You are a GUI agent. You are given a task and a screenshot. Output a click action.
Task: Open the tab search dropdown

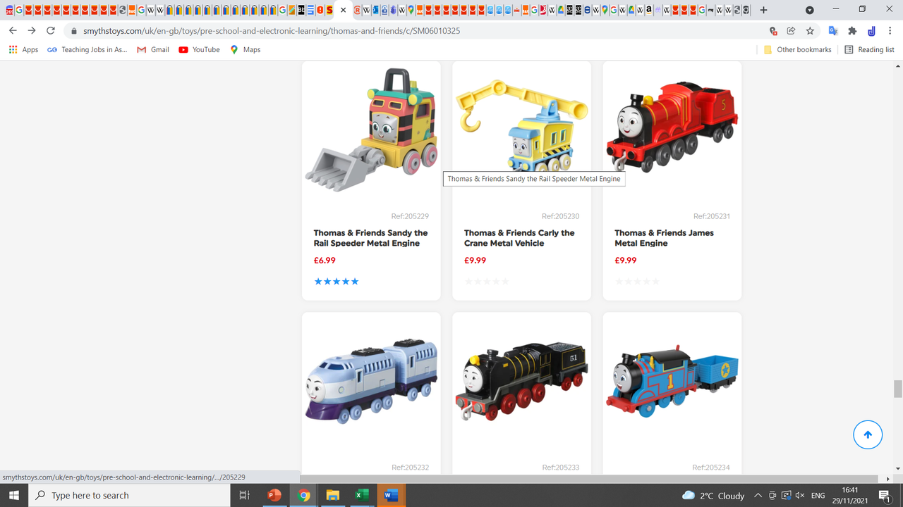click(x=809, y=10)
